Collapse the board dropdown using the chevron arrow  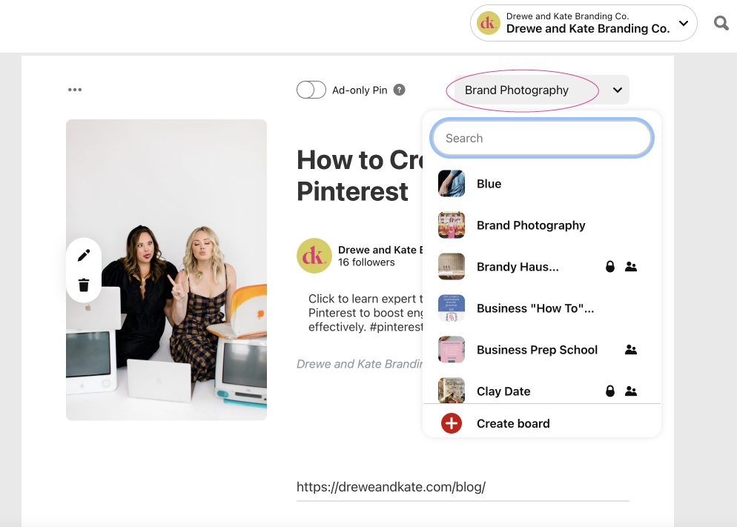[617, 90]
